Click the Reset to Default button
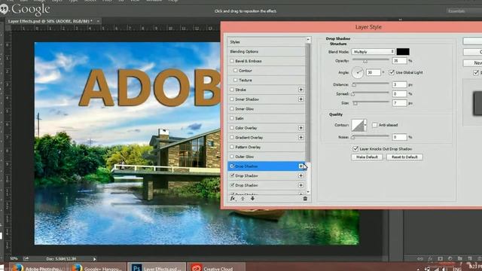 tap(404, 157)
